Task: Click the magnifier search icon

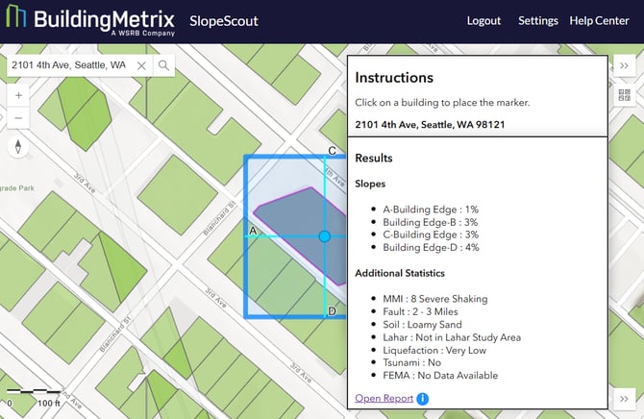Action: click(x=163, y=65)
